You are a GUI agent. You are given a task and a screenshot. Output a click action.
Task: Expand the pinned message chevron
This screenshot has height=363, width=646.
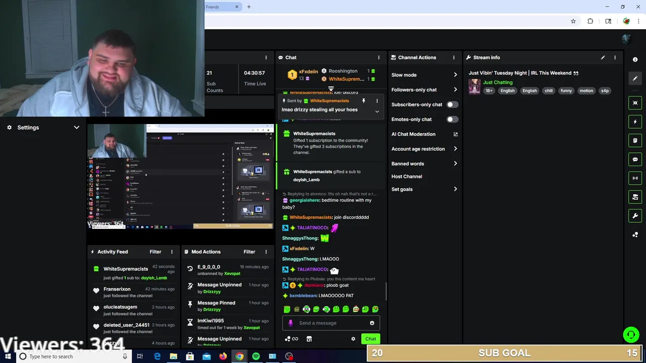[376, 111]
